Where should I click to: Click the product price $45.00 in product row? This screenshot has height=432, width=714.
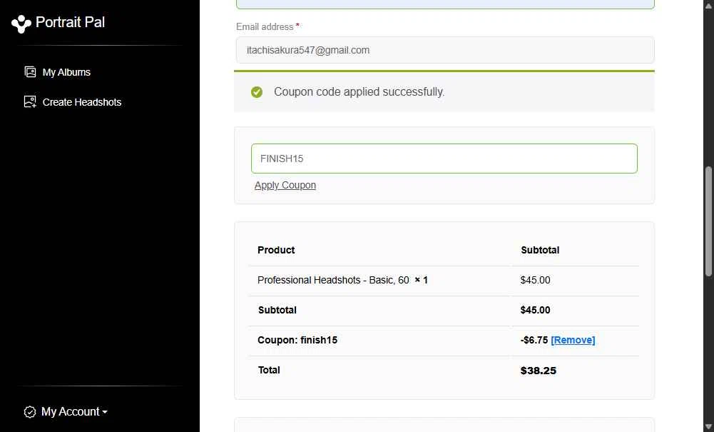click(535, 280)
